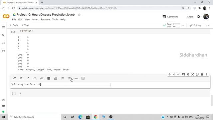This screenshot has width=213, height=120.
Task: Open find and replace sidebar
Action: click(x=4, y=35)
